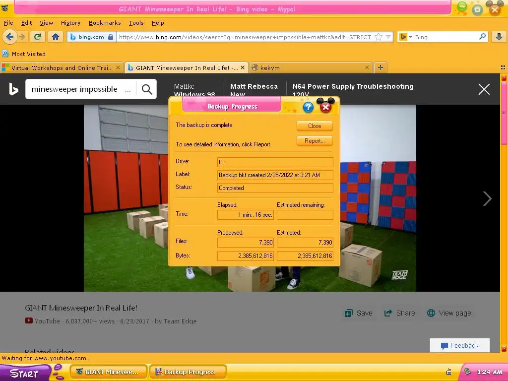Click the magnifier in browser search box

(x=482, y=37)
